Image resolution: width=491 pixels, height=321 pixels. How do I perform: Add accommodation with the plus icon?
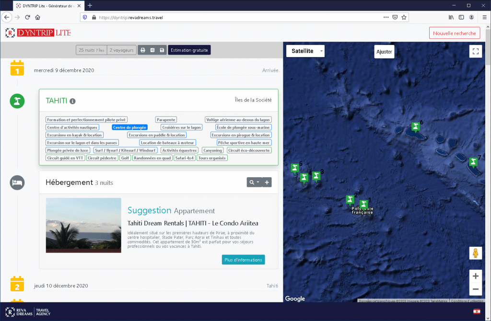(x=267, y=182)
